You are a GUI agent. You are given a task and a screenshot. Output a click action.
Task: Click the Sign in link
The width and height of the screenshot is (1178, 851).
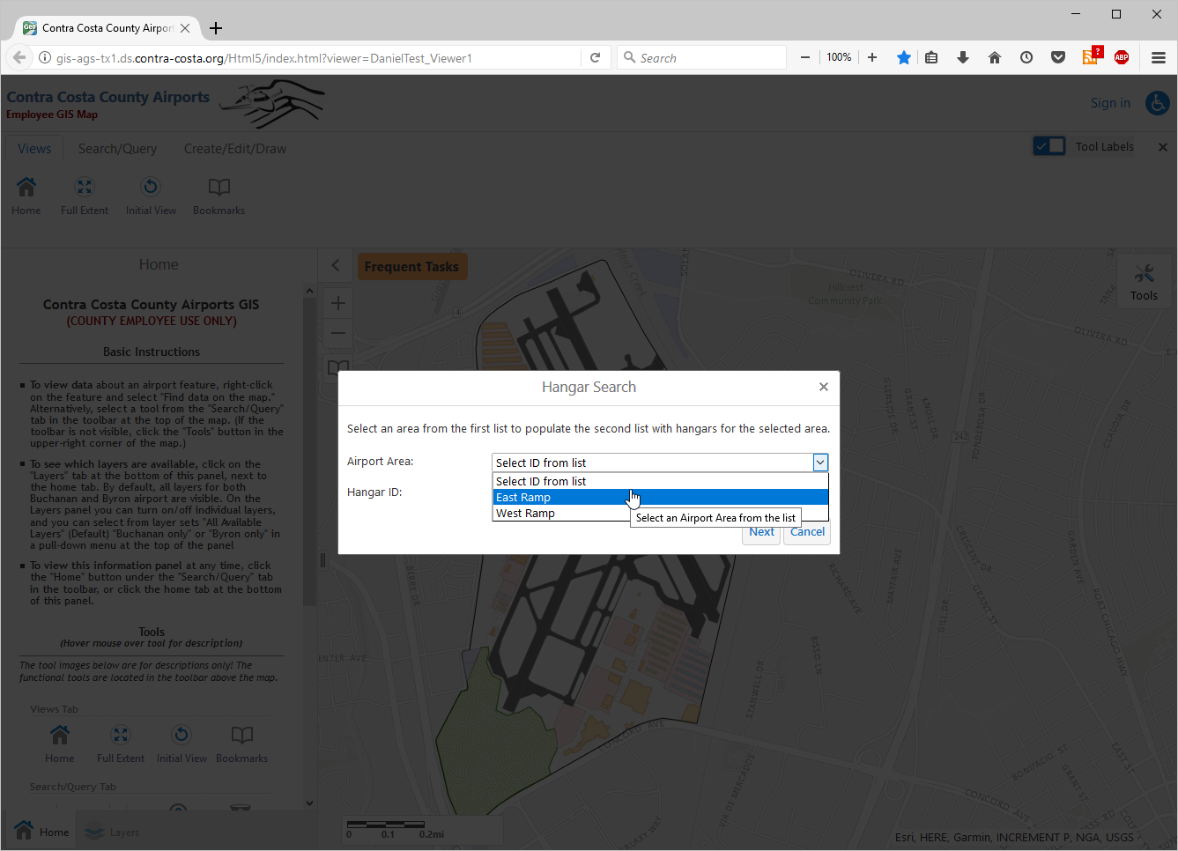coord(1109,103)
